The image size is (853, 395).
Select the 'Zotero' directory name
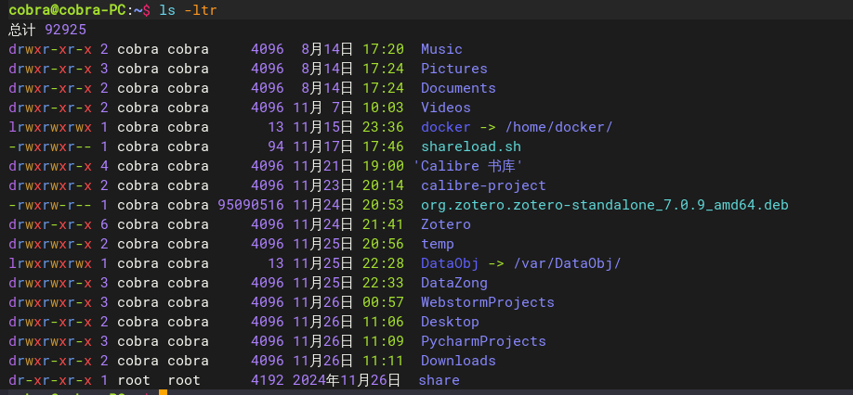[446, 224]
